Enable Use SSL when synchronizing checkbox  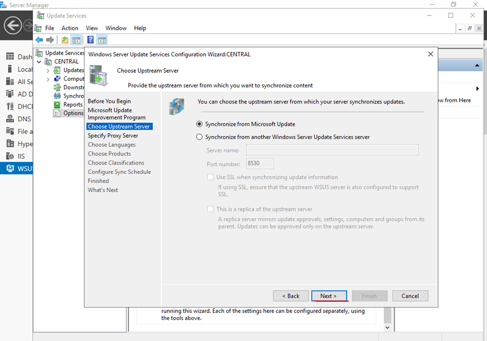(x=210, y=177)
